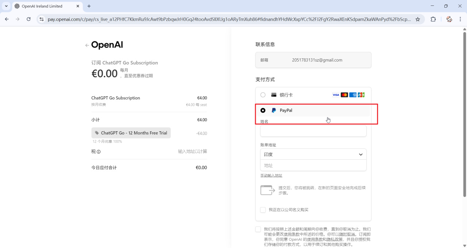Screen dimensions: 467x248
Task: Click ChatGPT Go - 12 Months Free Trial badge
Action: tap(131, 133)
